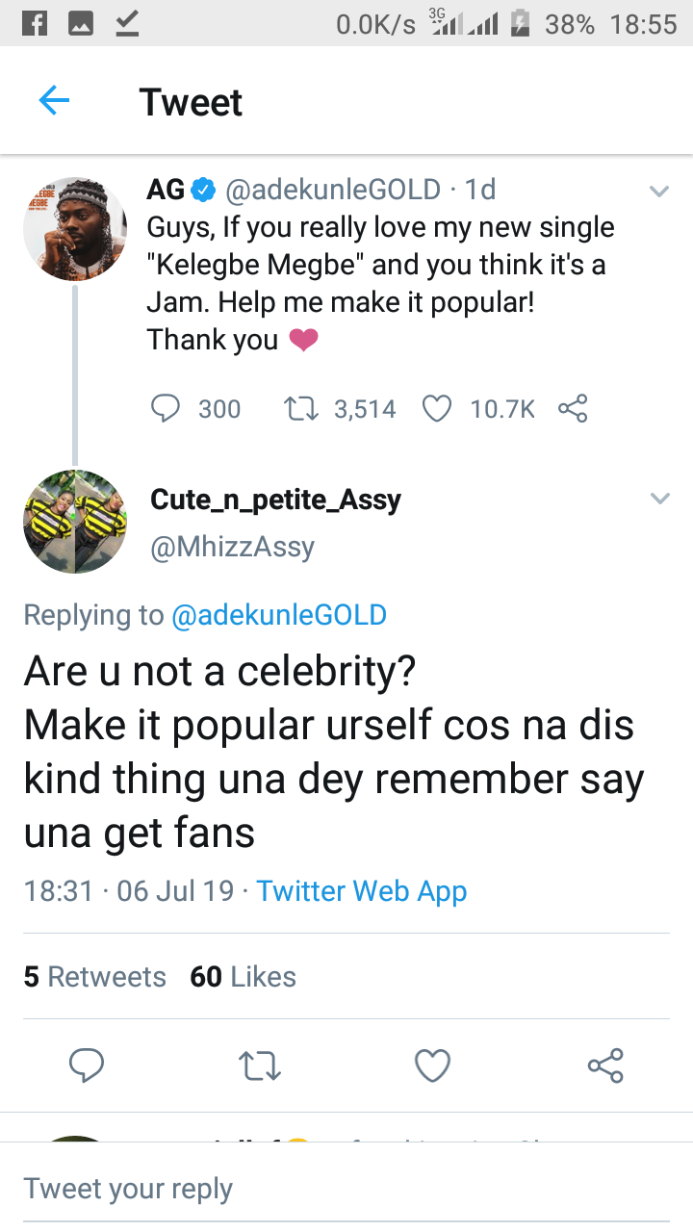The image size is (693, 1232).
Task: View the 60 Likes list
Action: click(243, 977)
